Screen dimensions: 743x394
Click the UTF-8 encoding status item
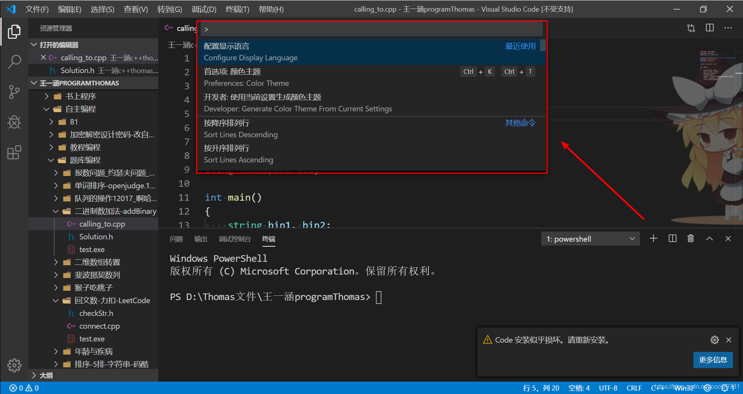click(x=608, y=388)
